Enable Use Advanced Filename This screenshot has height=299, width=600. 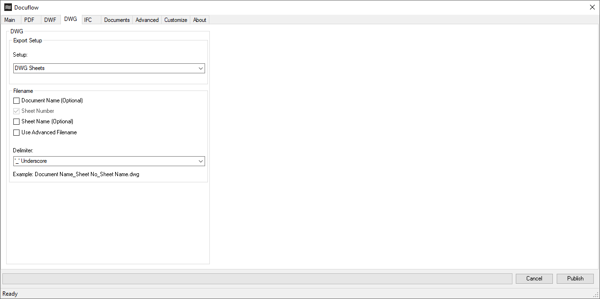click(x=16, y=132)
